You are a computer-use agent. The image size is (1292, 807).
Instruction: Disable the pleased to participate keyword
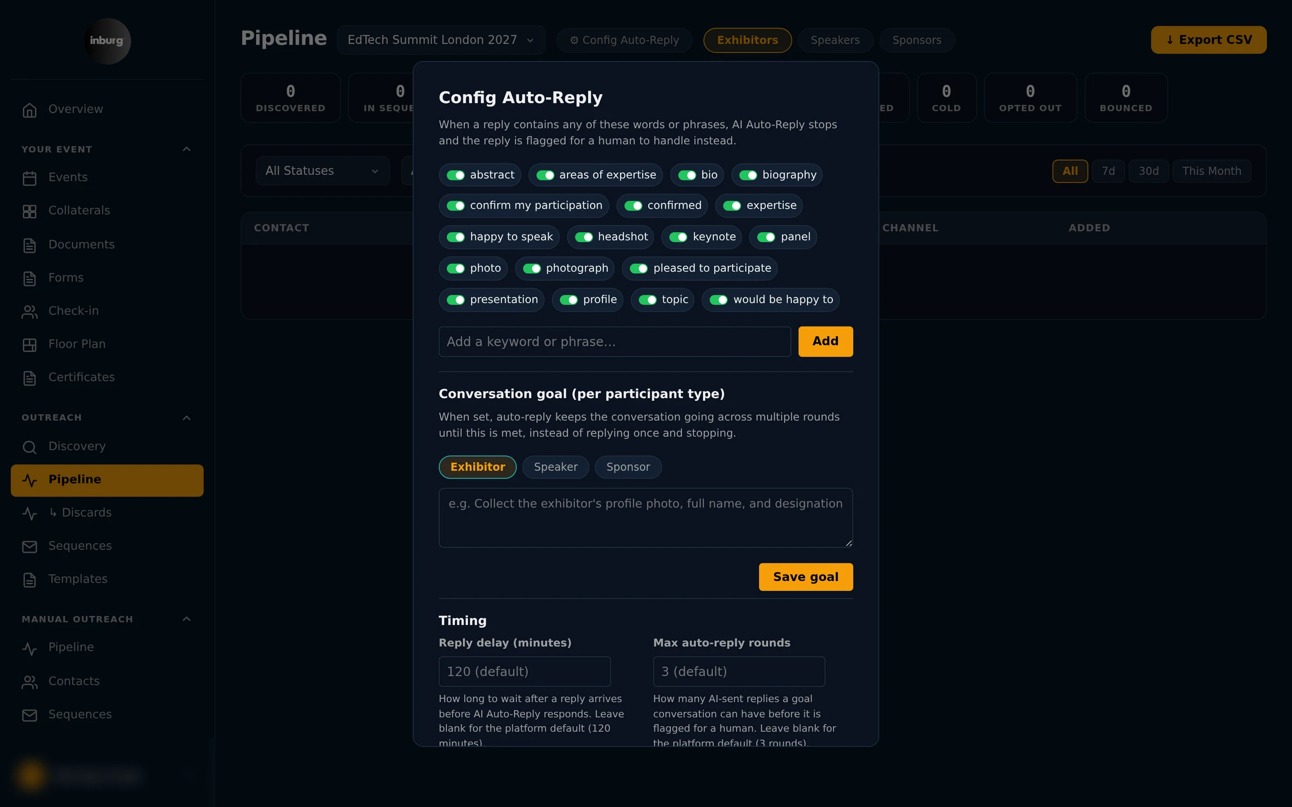(x=639, y=268)
